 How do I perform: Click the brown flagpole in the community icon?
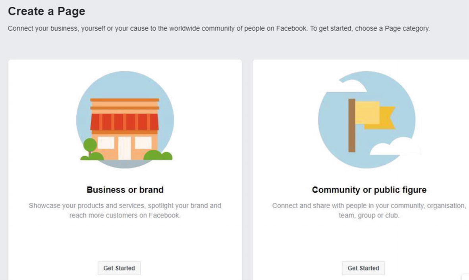coord(352,125)
